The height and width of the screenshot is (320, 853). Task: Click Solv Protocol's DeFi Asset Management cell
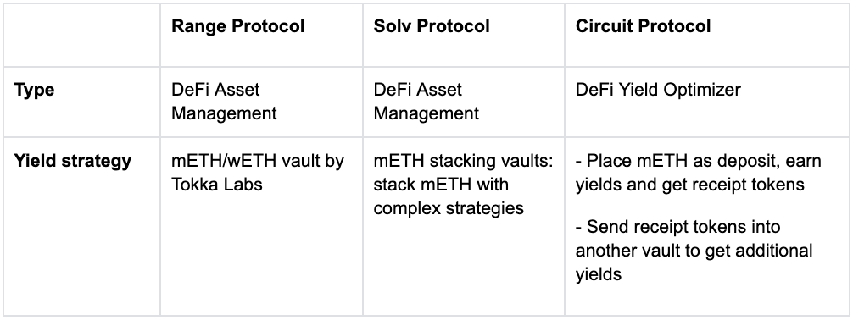pos(426,101)
